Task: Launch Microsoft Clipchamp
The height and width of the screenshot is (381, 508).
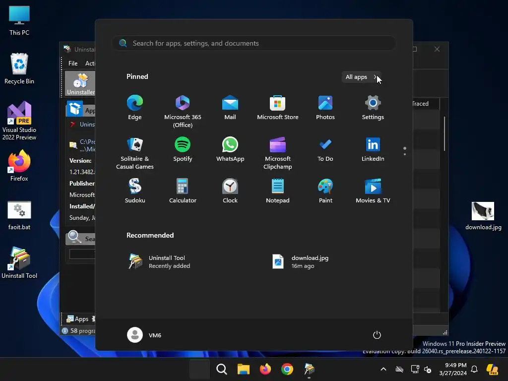Action: tap(278, 153)
